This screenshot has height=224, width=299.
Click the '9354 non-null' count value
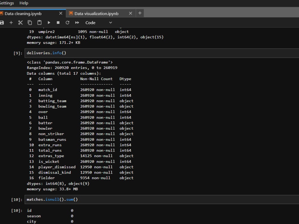tap(95, 178)
